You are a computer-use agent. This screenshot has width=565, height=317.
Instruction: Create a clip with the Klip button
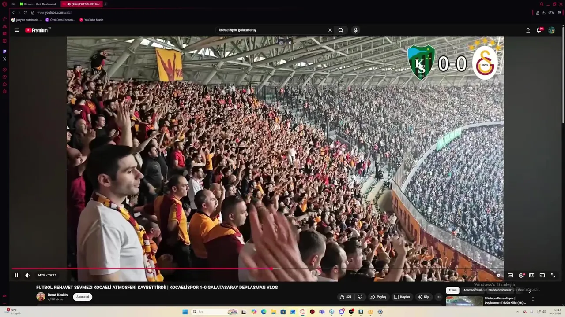[423, 297]
